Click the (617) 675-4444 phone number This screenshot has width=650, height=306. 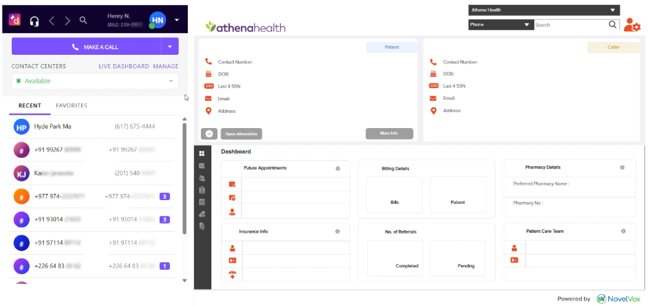point(135,126)
